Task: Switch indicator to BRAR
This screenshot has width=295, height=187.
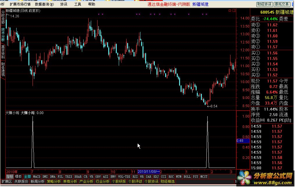Action: click(x=78, y=177)
